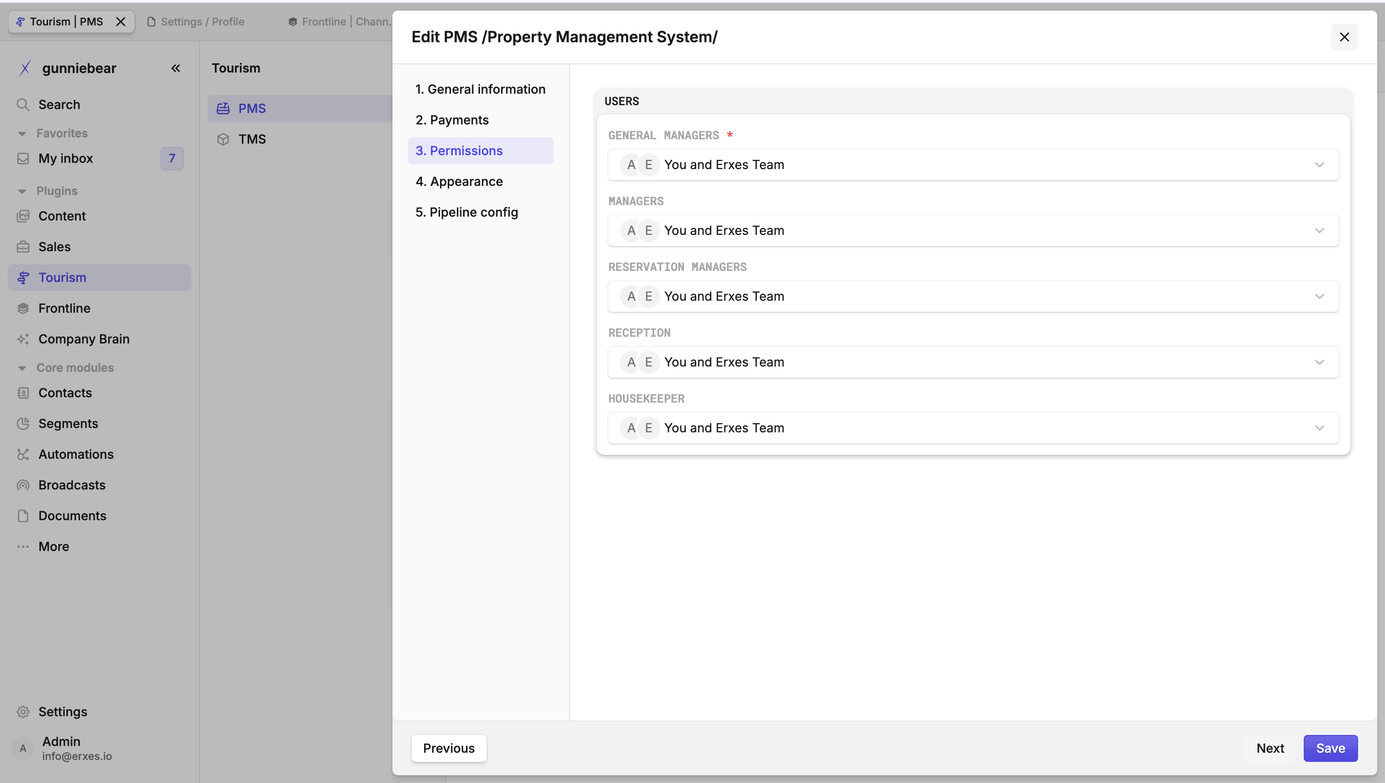
Task: Click the Search magnifier icon in sidebar
Action: click(x=23, y=104)
